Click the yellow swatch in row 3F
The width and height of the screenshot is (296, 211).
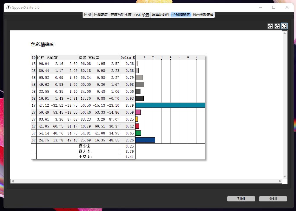coord(137,119)
